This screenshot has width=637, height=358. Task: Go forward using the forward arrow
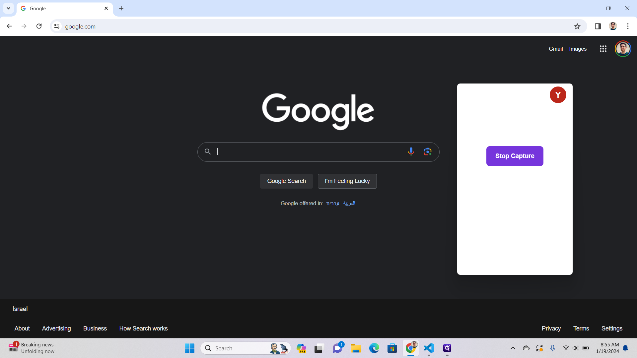24,26
